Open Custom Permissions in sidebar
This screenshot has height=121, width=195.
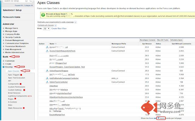click(x=16, y=87)
